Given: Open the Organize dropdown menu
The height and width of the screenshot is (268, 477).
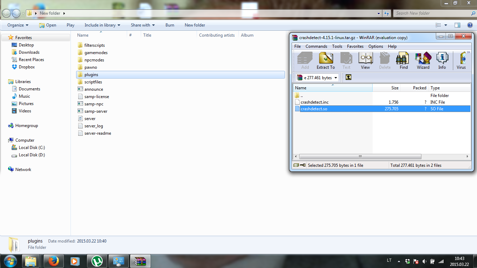Looking at the screenshot, I should coord(18,25).
